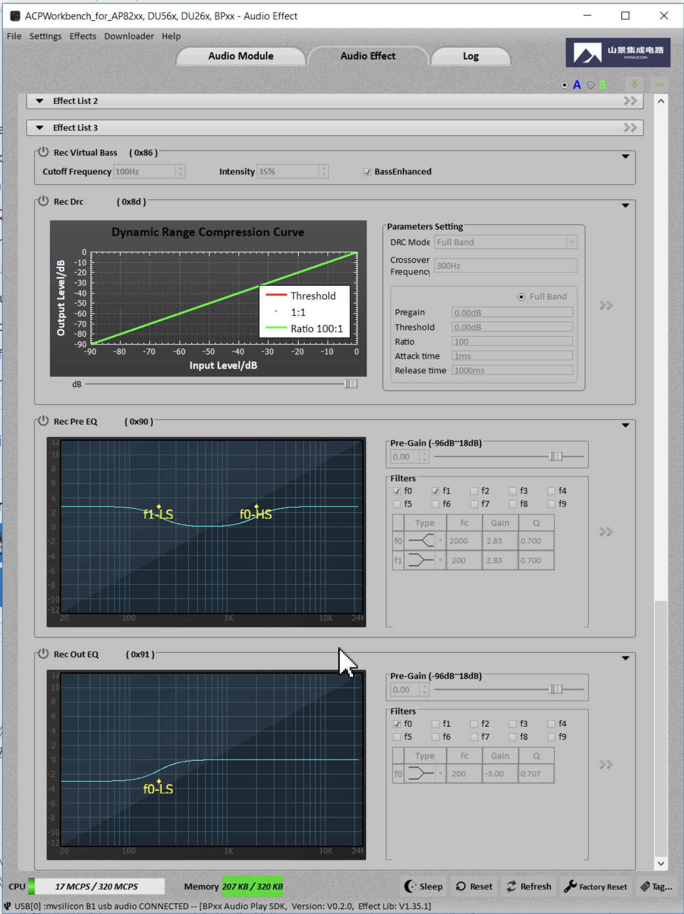Click double-arrow icon beside Rec Drc parameters
Viewport: 684px width, 914px height.
click(x=606, y=306)
